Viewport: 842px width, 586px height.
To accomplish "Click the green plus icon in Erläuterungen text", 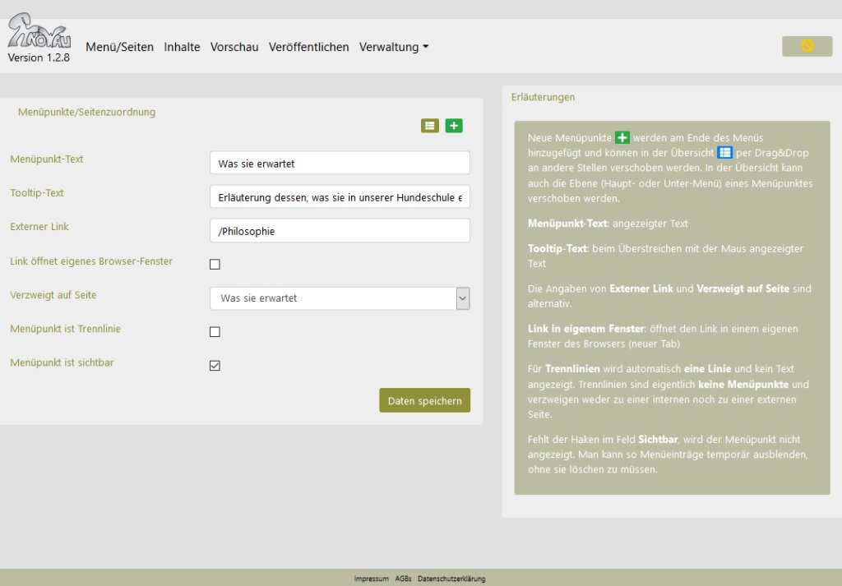I will point(622,137).
